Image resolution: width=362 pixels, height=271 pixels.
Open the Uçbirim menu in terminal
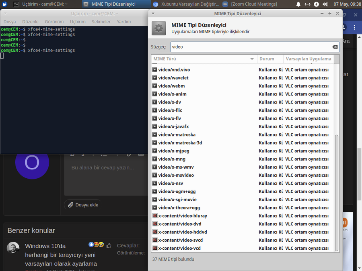(x=78, y=22)
